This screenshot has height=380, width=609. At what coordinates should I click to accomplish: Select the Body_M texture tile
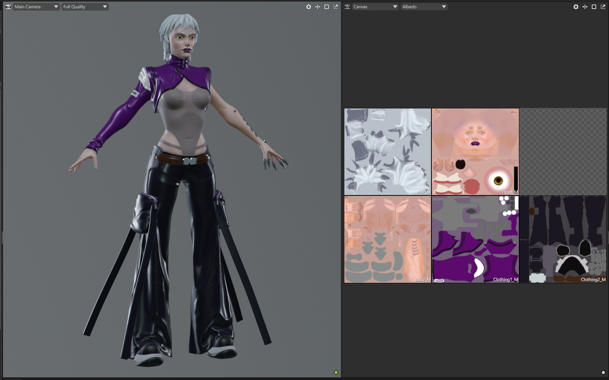(387, 239)
